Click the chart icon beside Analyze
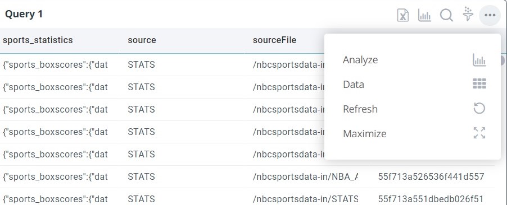 479,60
